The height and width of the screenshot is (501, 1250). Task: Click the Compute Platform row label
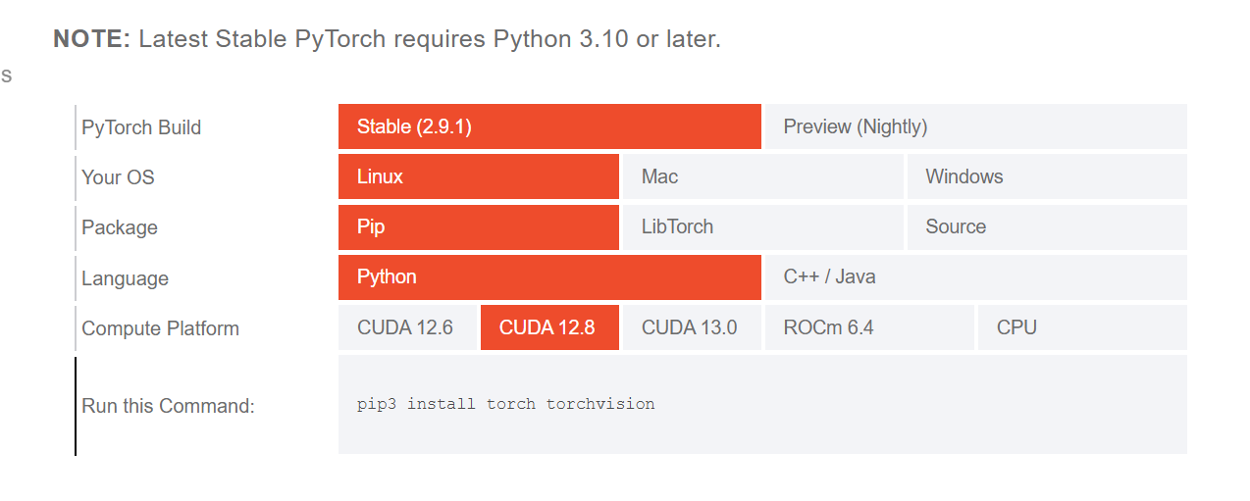(x=160, y=328)
